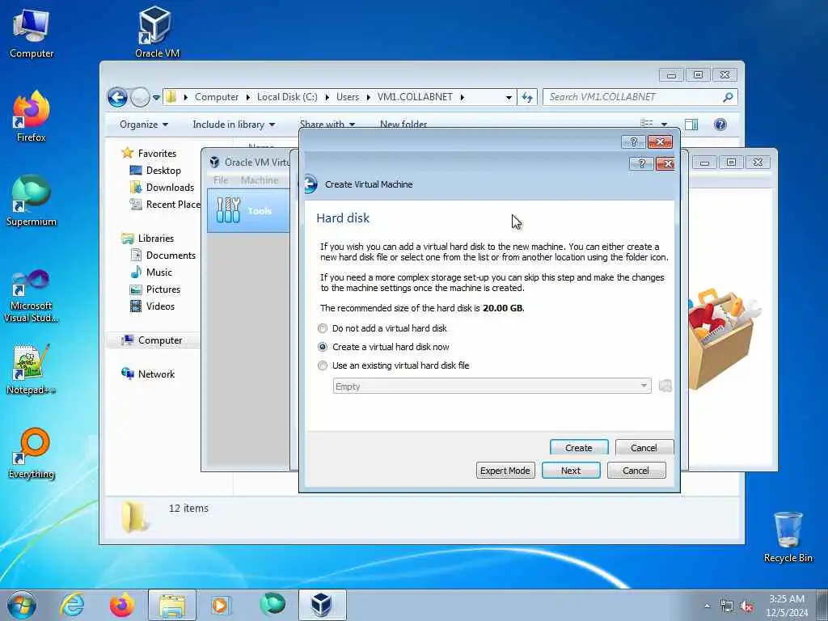Click the Recycle Bin desktop icon

click(788, 537)
